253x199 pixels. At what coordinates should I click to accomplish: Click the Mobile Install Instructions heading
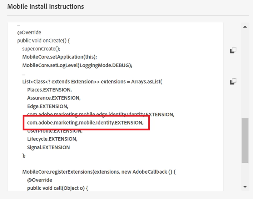[46, 7]
